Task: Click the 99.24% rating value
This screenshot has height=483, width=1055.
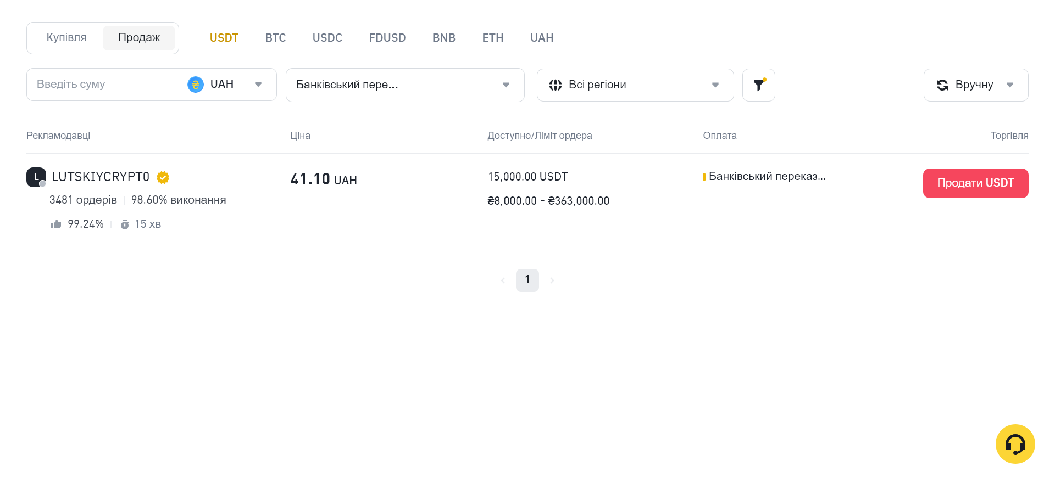Action: 86,224
